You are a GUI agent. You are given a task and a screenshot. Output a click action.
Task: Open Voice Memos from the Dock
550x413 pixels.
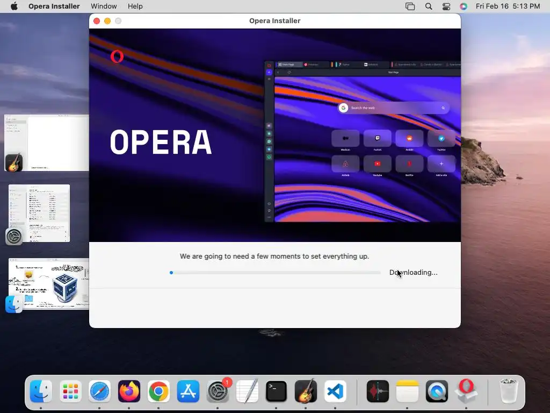click(x=378, y=391)
